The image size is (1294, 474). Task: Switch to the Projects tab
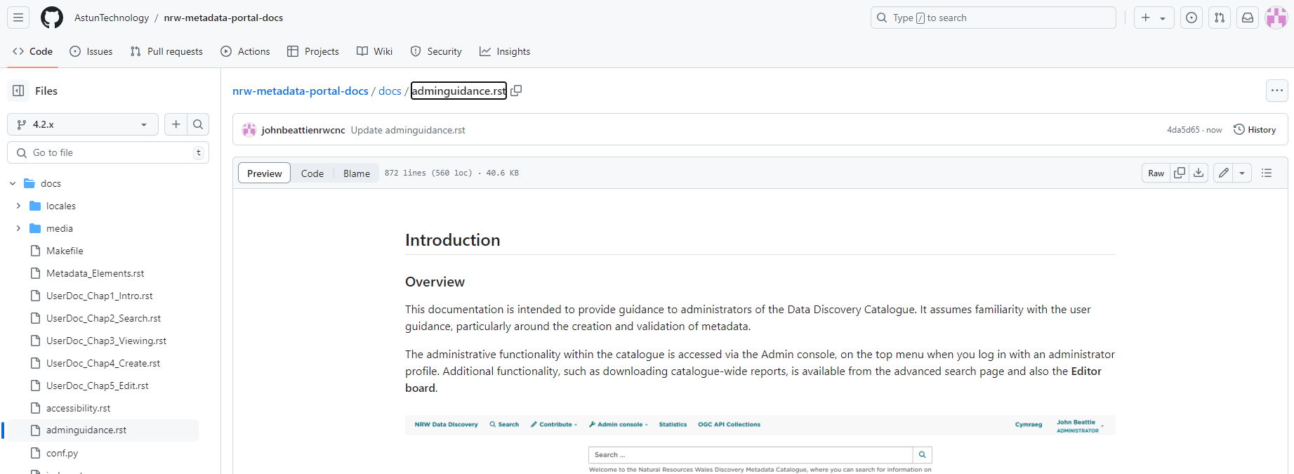tap(313, 51)
